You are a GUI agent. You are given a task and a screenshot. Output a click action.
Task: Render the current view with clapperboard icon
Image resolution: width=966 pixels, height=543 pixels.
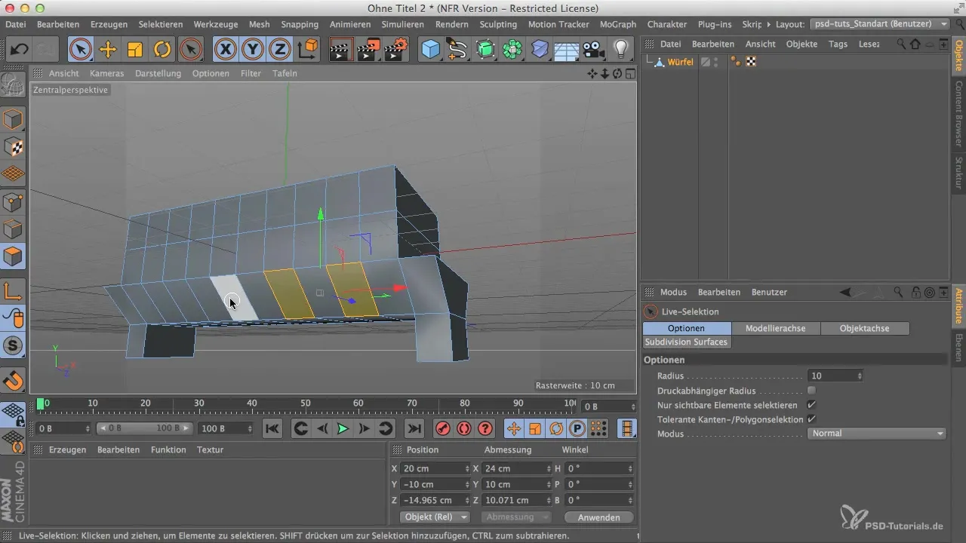341,50
